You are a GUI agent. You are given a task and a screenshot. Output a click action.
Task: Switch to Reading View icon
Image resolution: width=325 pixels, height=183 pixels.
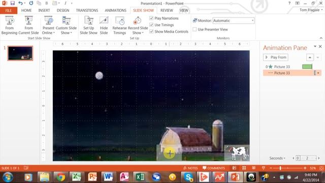coord(254,168)
